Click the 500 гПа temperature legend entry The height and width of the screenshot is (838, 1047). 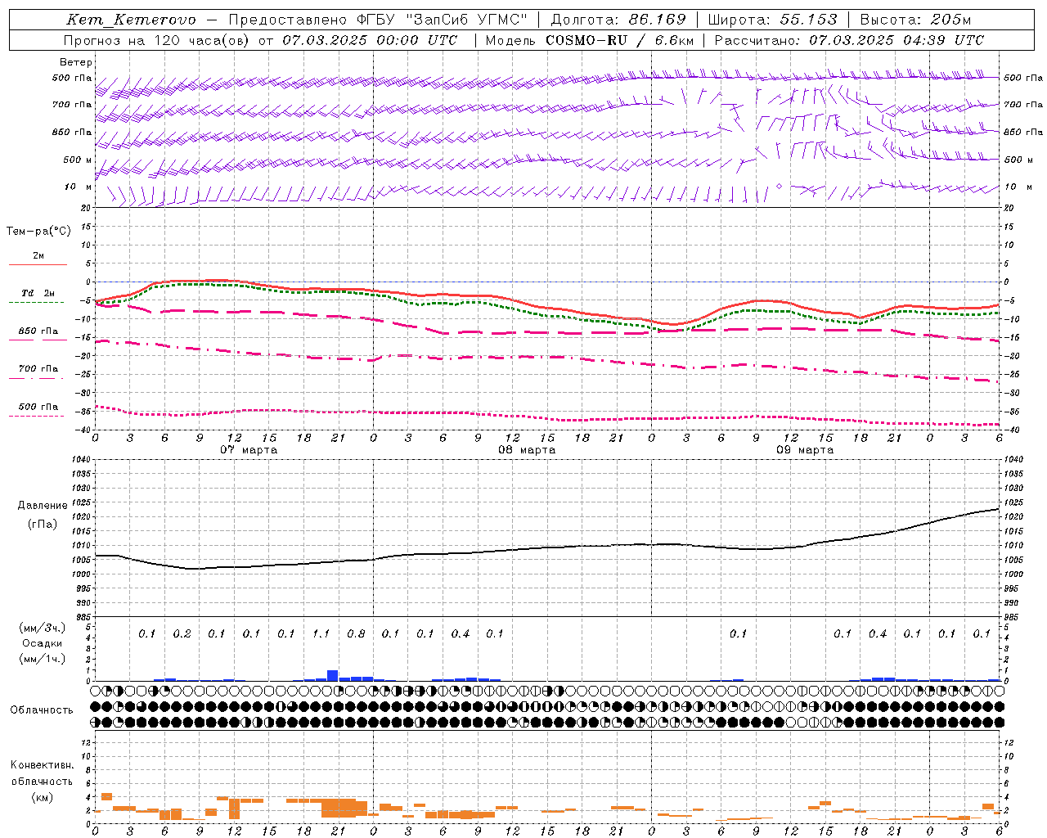click(38, 407)
